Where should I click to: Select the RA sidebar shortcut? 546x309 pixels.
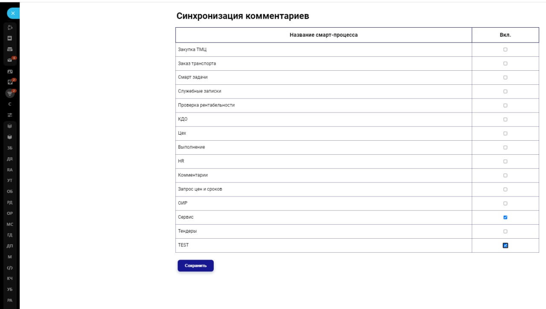(10, 170)
